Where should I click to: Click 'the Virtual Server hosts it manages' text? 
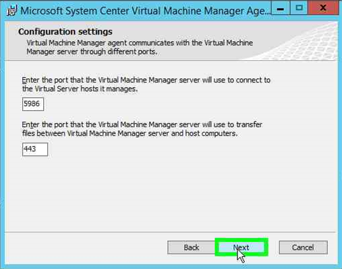pos(80,89)
